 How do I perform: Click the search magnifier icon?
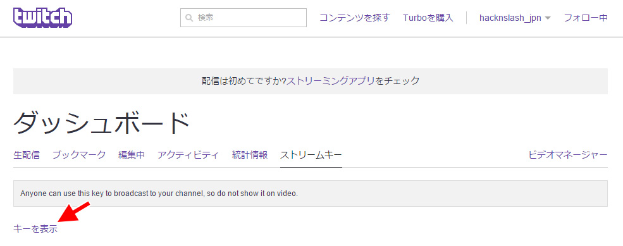188,18
